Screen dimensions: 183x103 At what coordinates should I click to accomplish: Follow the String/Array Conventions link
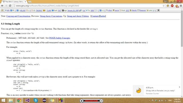click(x=51, y=16)
